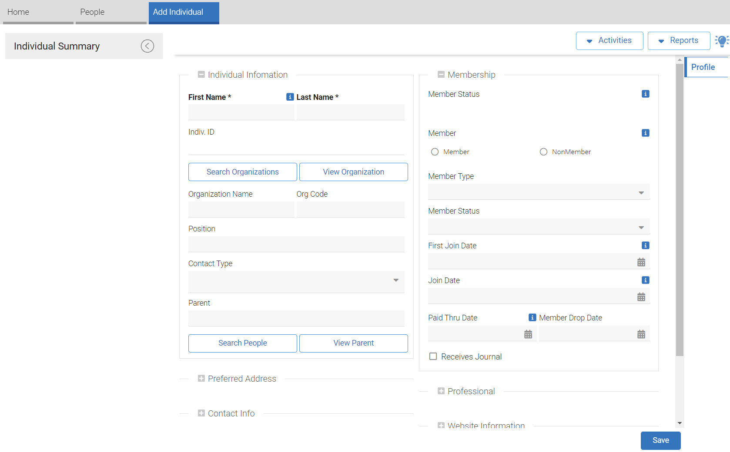Show info icon next to Last Name
730x452 pixels.
(290, 97)
